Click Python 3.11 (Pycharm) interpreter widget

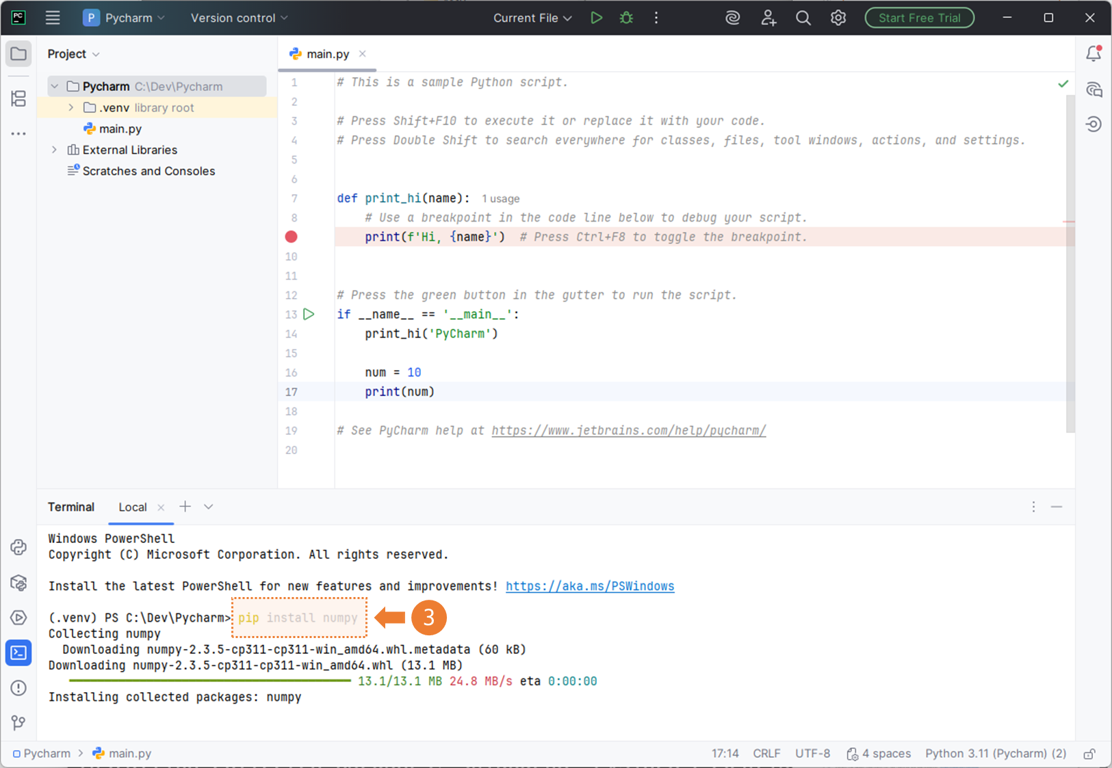click(996, 754)
